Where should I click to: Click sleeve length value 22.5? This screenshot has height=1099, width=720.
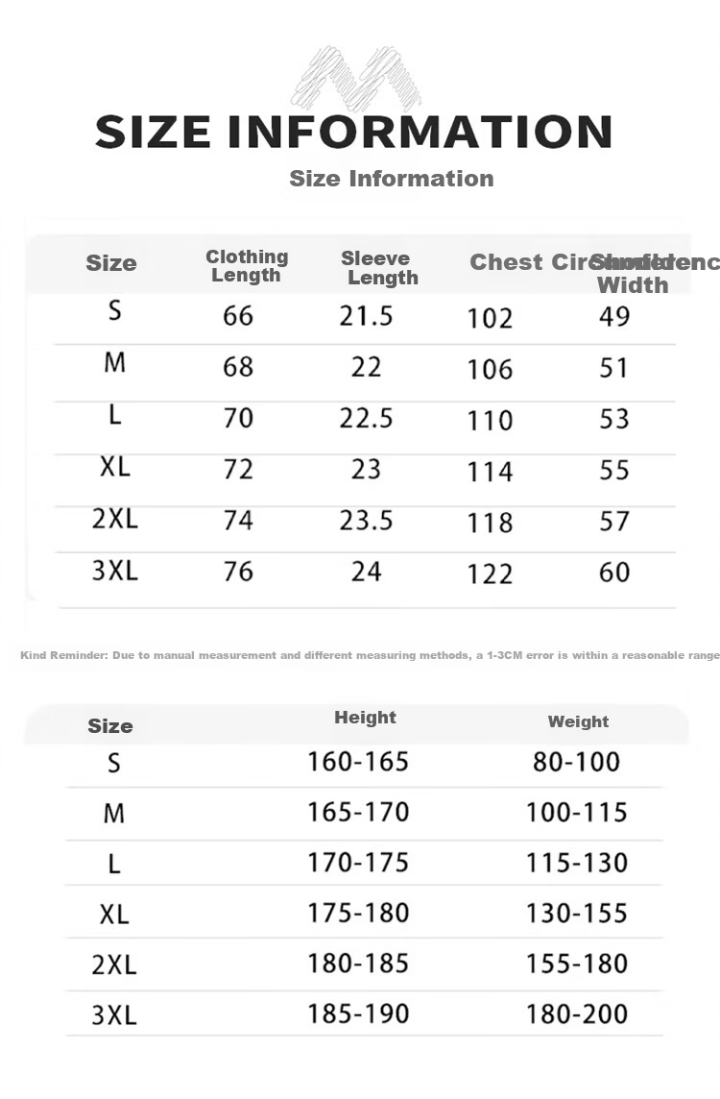click(367, 418)
